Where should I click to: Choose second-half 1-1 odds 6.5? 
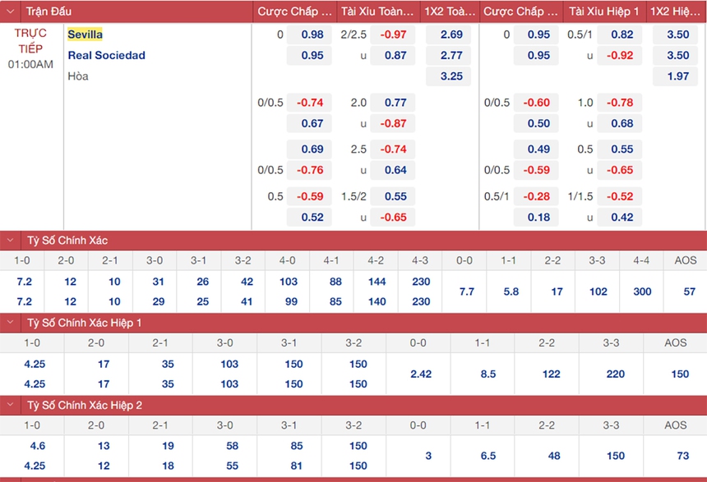488,456
